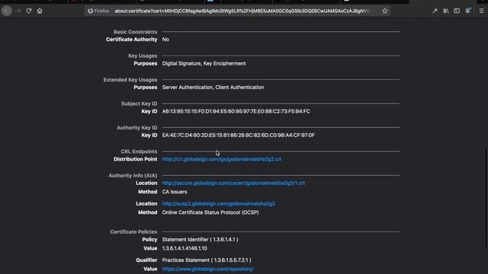
Task: Click the 'CA Issuers' method value
Action: point(175,192)
